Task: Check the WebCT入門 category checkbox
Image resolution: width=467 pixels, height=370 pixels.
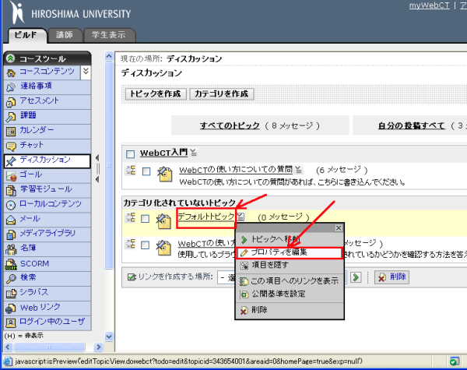Action: click(x=130, y=154)
